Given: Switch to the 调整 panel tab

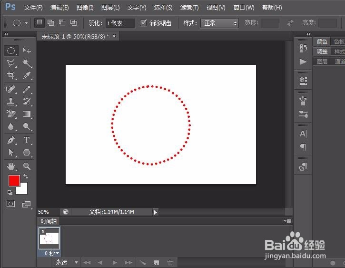Looking at the screenshot, I should (x=322, y=52).
